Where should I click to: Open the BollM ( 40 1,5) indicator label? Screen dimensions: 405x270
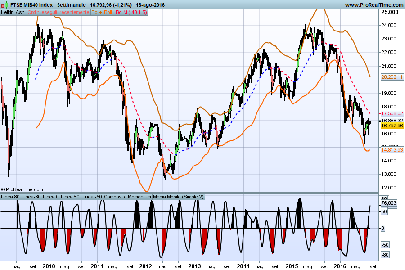pos(131,12)
